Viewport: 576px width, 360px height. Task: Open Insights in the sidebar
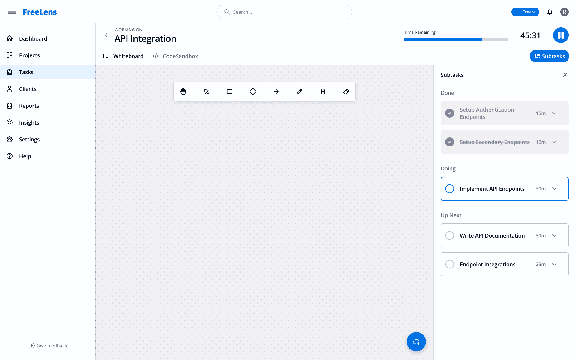tap(29, 122)
